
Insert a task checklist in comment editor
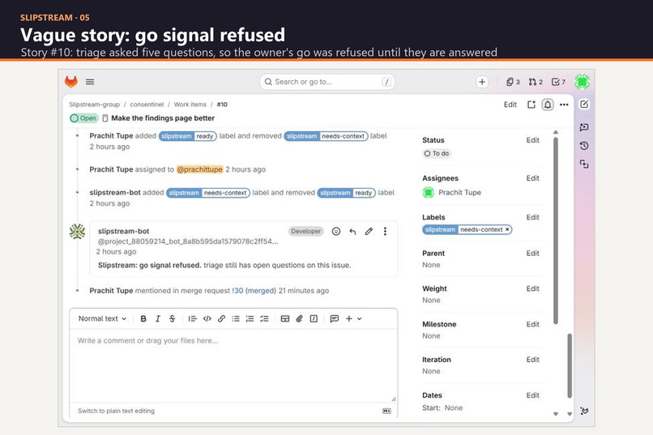(264, 319)
